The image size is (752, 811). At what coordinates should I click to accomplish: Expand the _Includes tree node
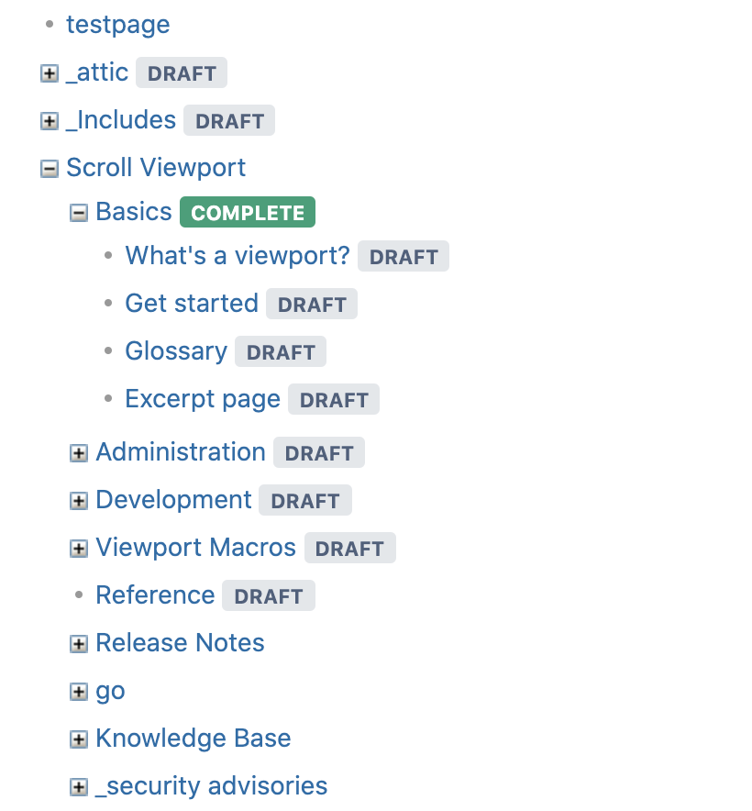[x=50, y=121]
